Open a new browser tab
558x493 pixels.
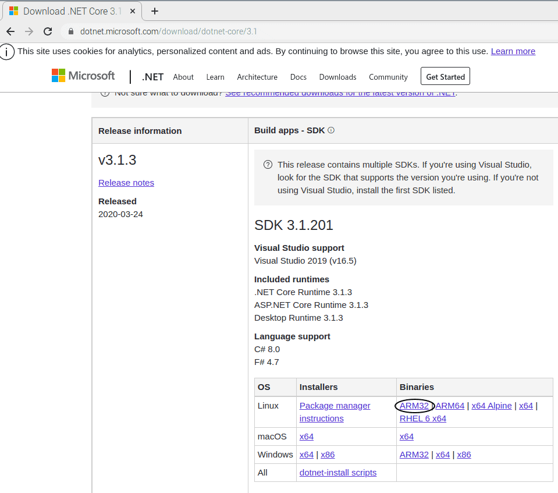pyautogui.click(x=154, y=11)
